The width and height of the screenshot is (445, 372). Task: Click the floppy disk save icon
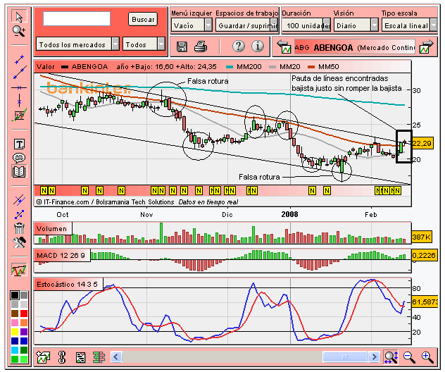pyautogui.click(x=182, y=46)
